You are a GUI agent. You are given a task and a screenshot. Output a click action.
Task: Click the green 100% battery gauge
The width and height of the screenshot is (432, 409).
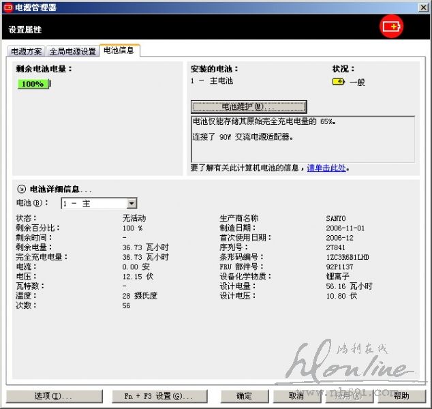tap(33, 84)
